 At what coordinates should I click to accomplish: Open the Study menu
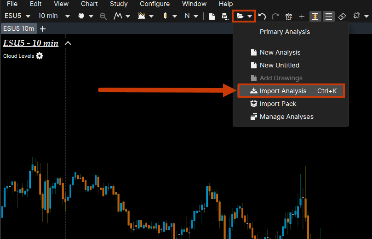pos(119,4)
